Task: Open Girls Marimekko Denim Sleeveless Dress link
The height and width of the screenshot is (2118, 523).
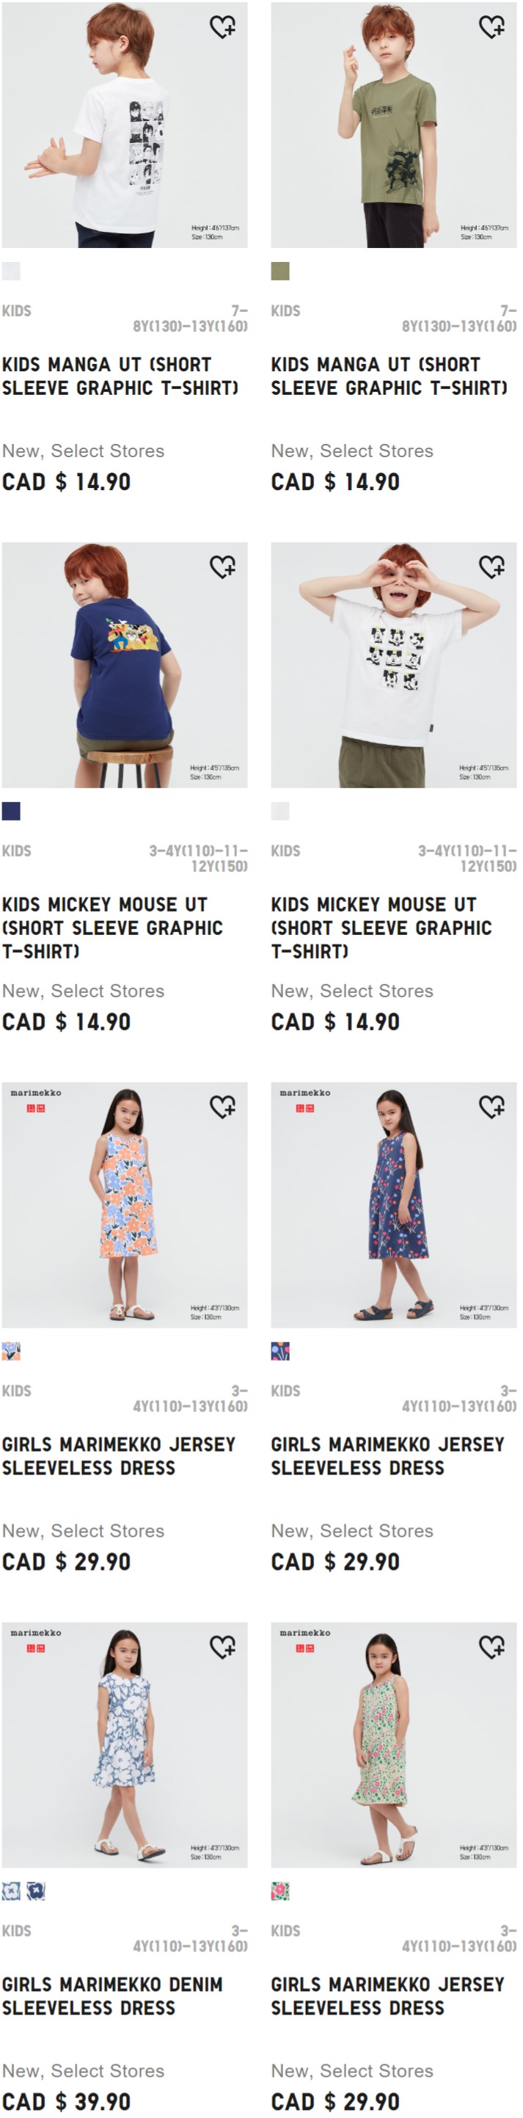Action: (x=113, y=1995)
